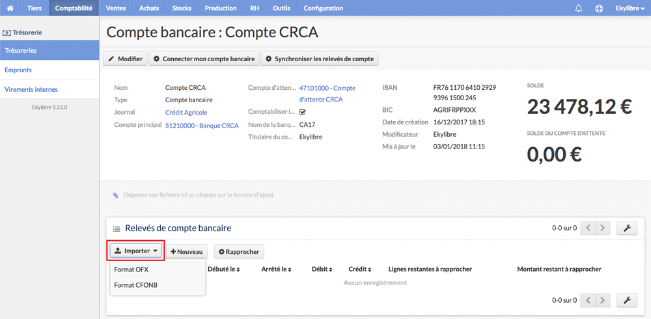The width and height of the screenshot is (651, 319).
Task: Go to next page in lower pager
Action: pyautogui.click(x=603, y=299)
